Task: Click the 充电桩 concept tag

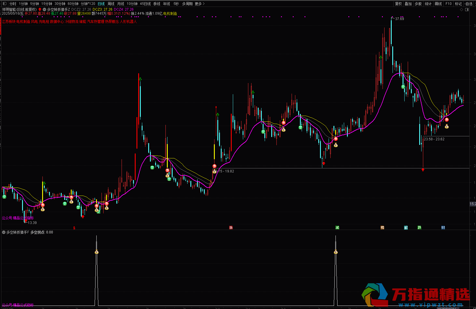Action: click(x=44, y=21)
